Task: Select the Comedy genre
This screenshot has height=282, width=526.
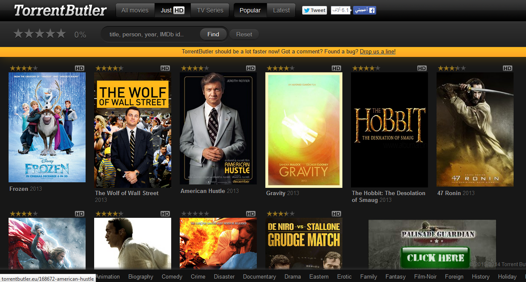Action: (172, 276)
